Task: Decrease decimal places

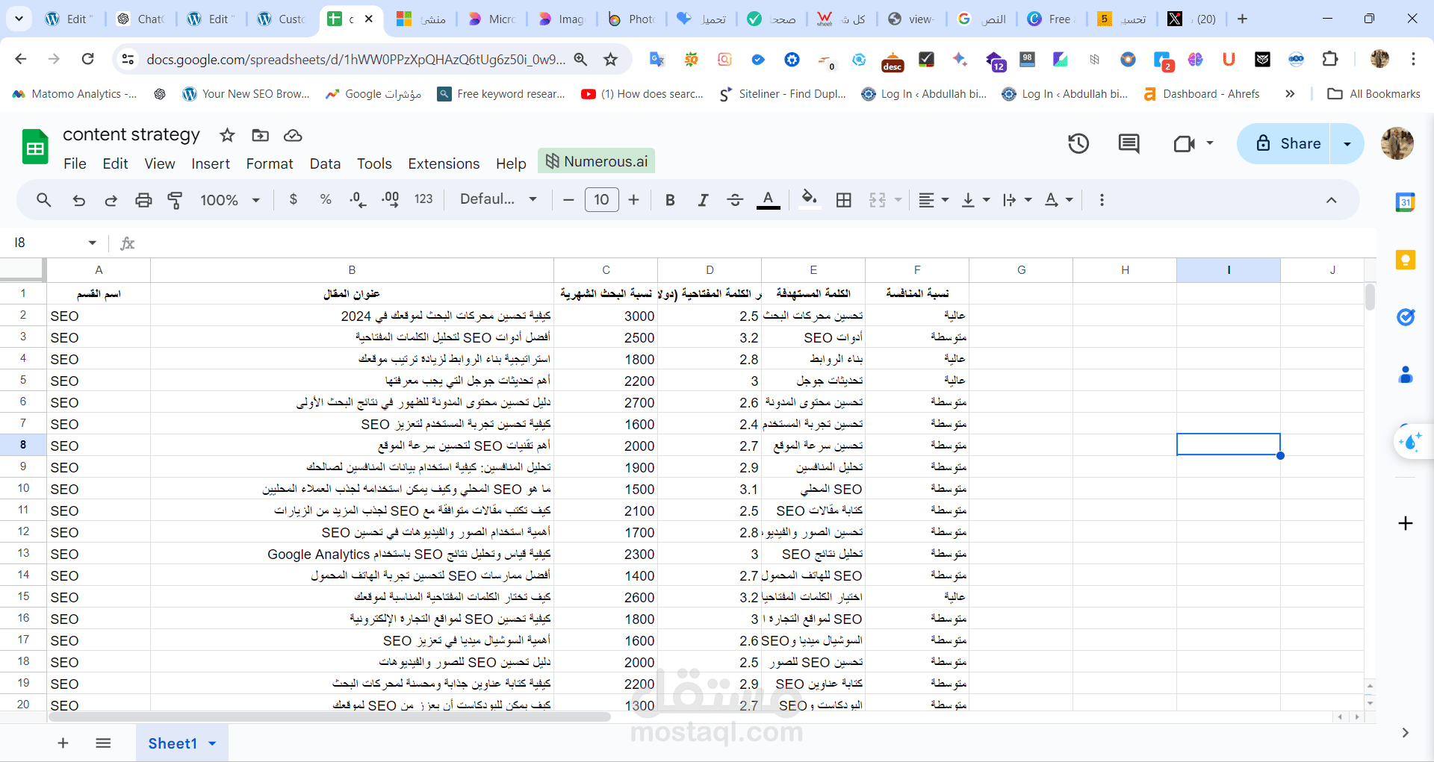Action: pyautogui.click(x=358, y=199)
